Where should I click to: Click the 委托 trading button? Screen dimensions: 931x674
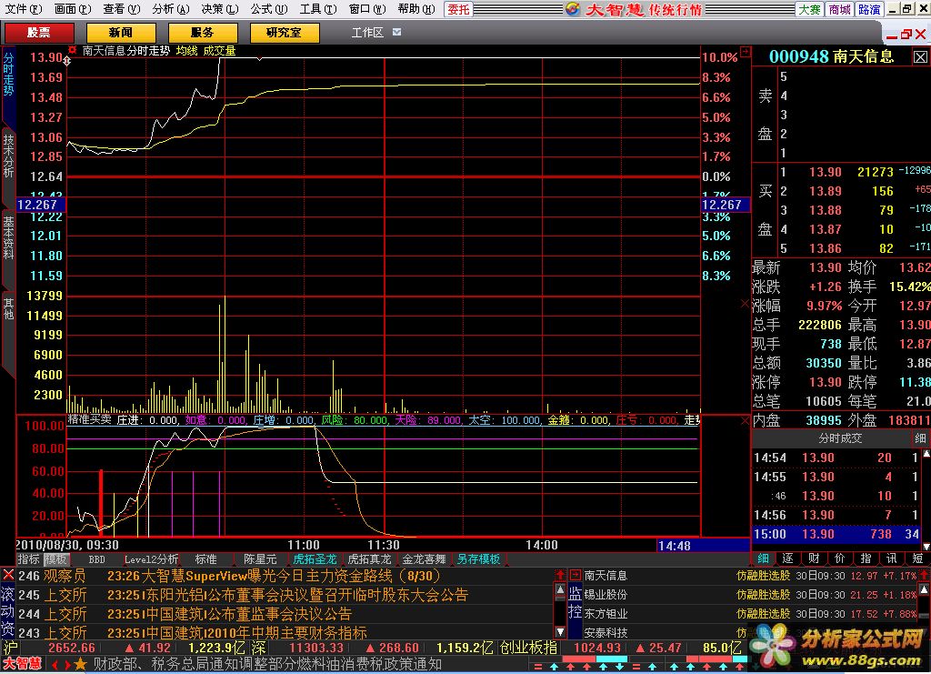458,9
